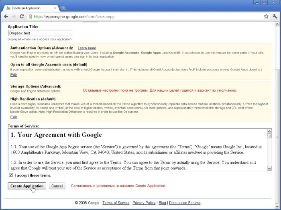Screen dimensions: 281x210
Task: Click the terms box scroll down arrow
Action: click(x=269, y=168)
